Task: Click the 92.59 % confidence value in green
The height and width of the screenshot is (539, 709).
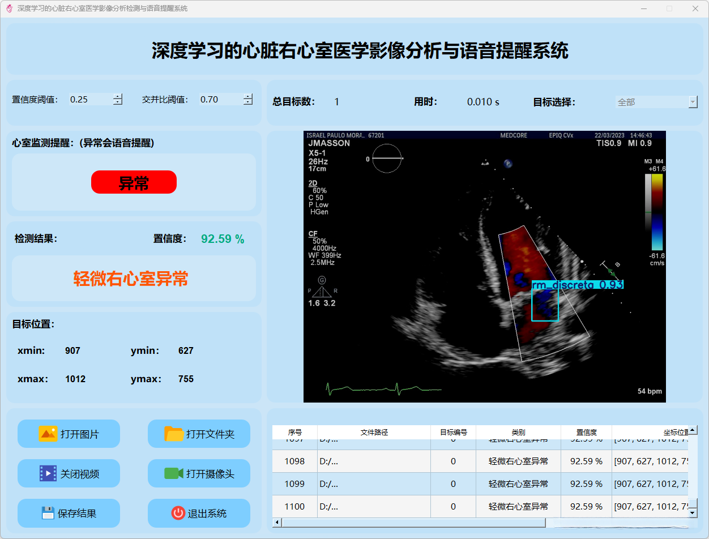Action: (x=223, y=239)
